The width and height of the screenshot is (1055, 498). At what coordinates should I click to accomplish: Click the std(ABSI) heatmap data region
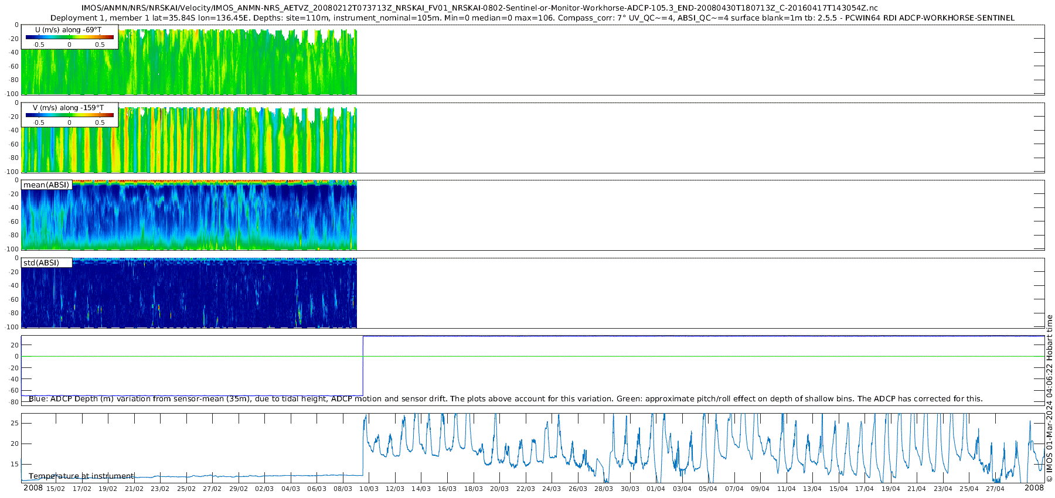pyautogui.click(x=189, y=293)
